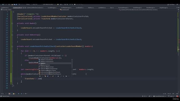
Task: Click the error count indicator in the status bar
Action: click(x=10, y=94)
